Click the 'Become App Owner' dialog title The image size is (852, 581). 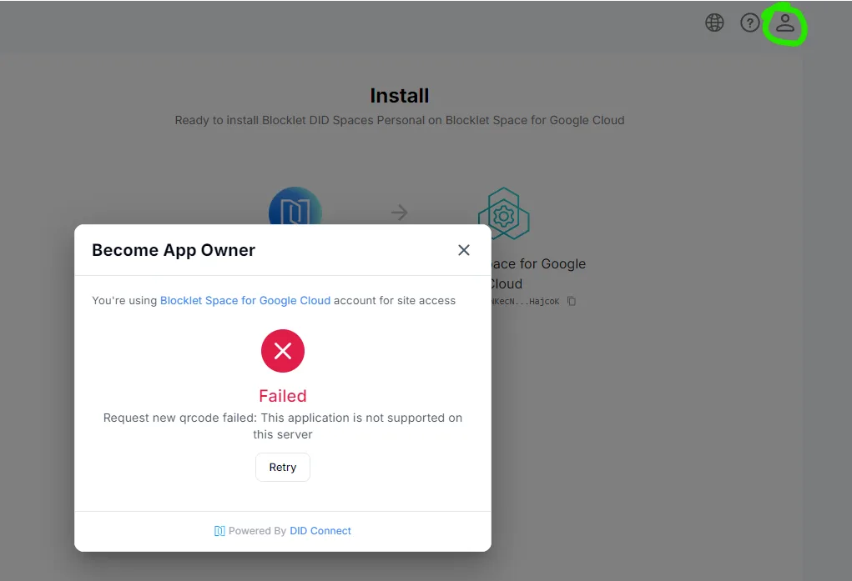[x=174, y=250]
